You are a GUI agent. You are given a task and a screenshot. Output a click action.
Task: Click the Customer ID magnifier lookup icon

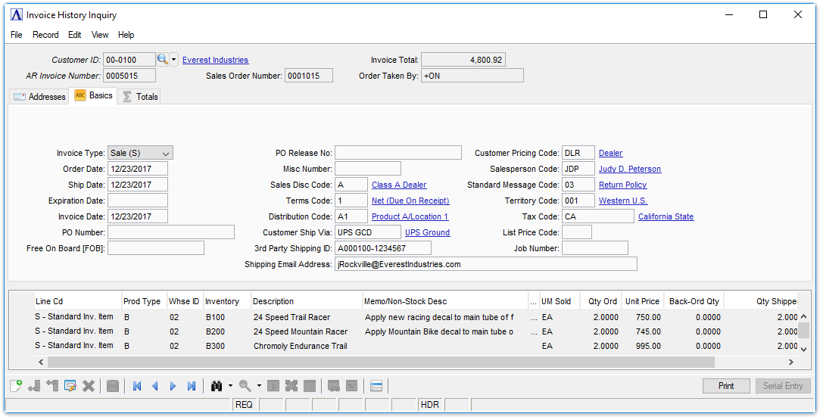click(x=162, y=60)
